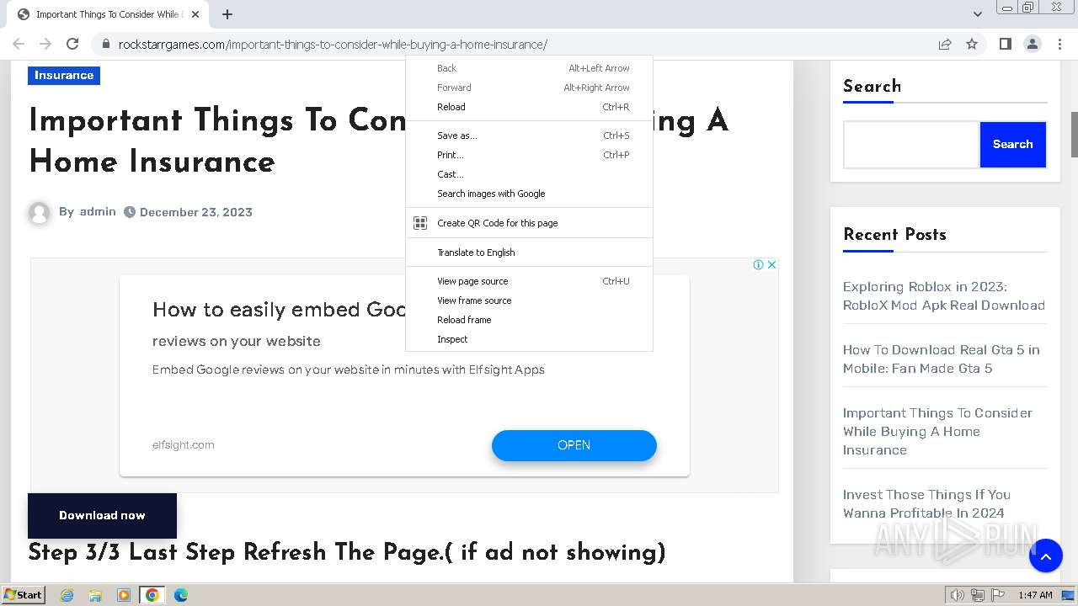Reload the page with the toolbar reload icon
The height and width of the screenshot is (606, 1078).
coord(72,44)
